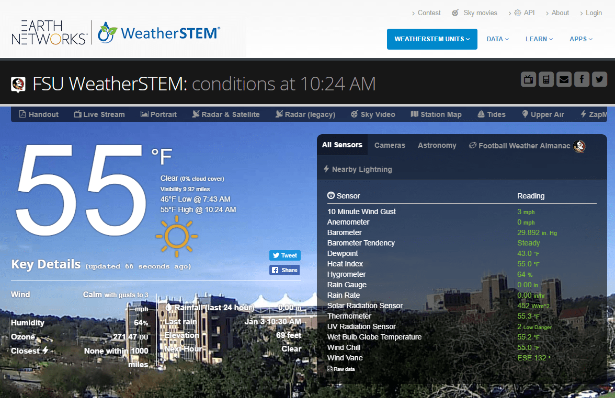Expand the Data menu
The width and height of the screenshot is (615, 398).
(498, 39)
